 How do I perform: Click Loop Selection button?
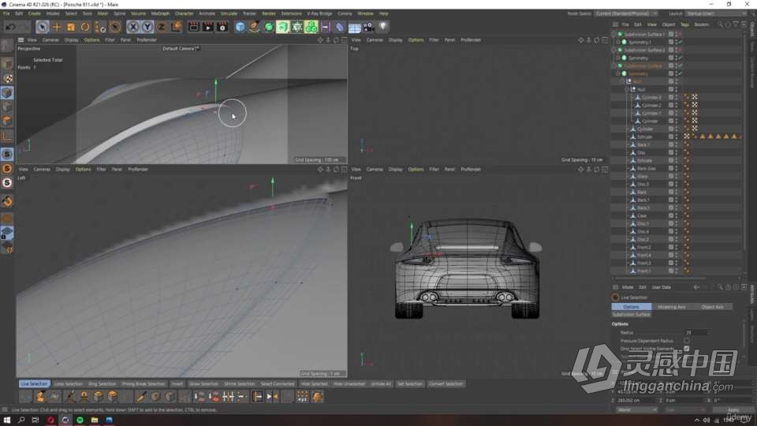tap(68, 384)
